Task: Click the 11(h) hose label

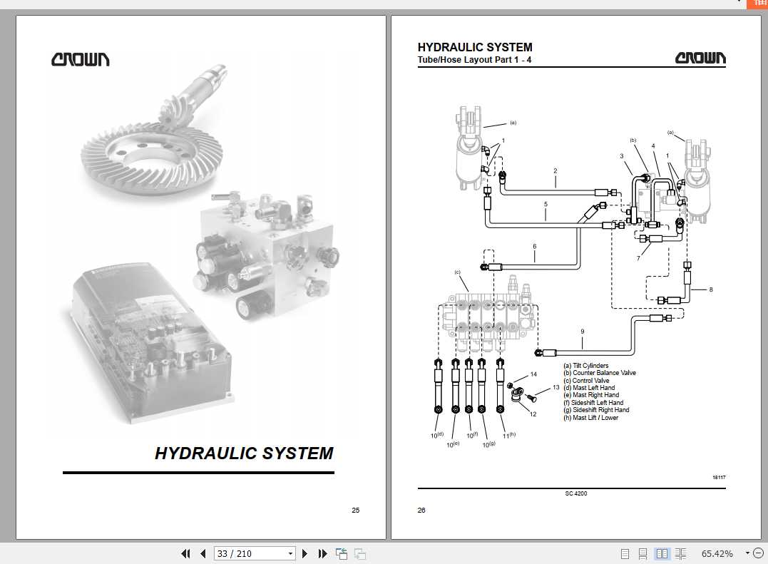Action: (x=509, y=435)
